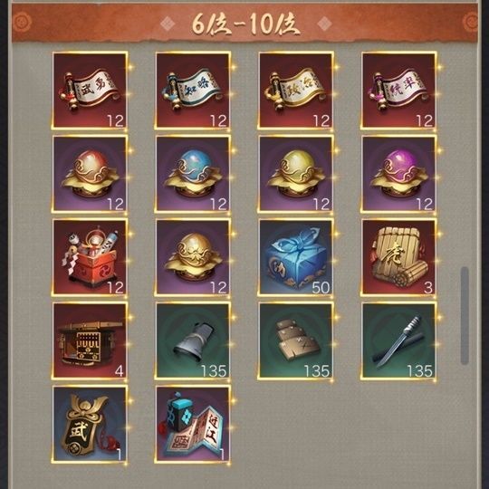Select the 知略 scroll reward icon
The height and width of the screenshot is (489, 489).
[193, 91]
